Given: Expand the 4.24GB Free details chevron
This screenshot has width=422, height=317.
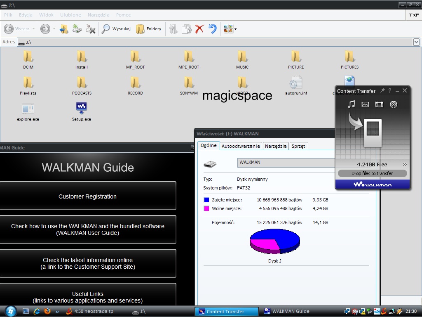Looking at the screenshot, I should point(405,164).
